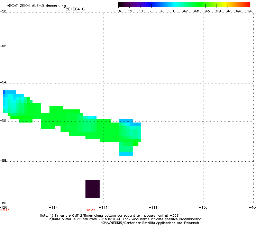Click the -0.5 color bar label
Image resolution: width=256 pixels, height=225 pixels.
(x=206, y=11)
